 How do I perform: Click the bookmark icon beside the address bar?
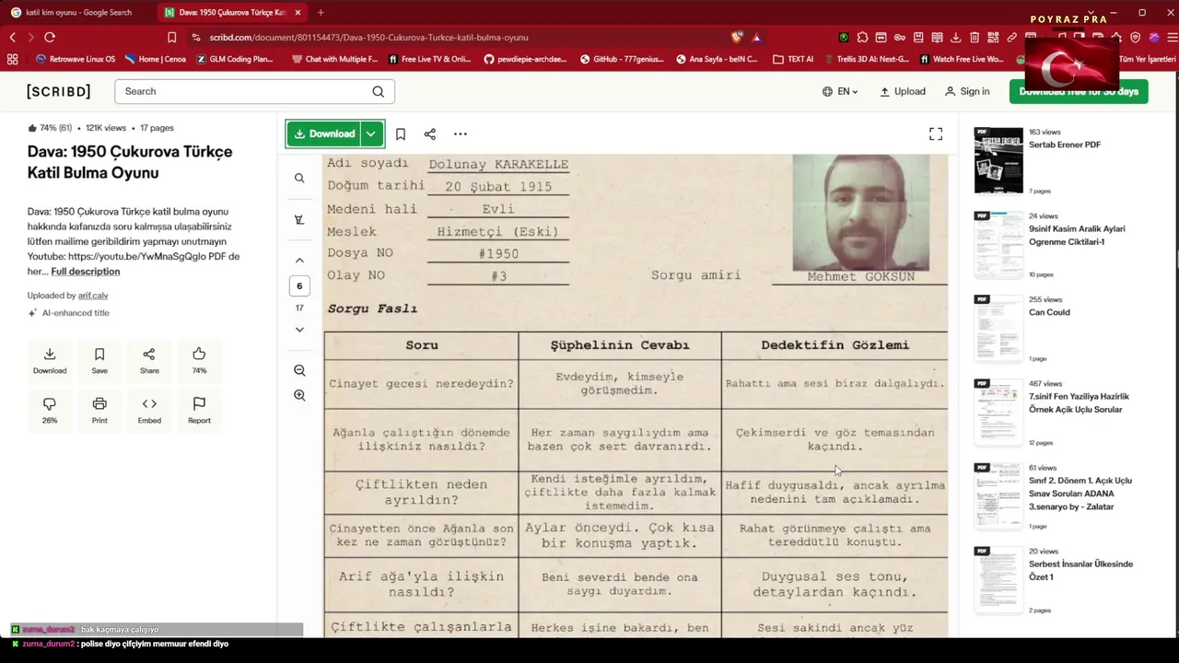(x=172, y=37)
